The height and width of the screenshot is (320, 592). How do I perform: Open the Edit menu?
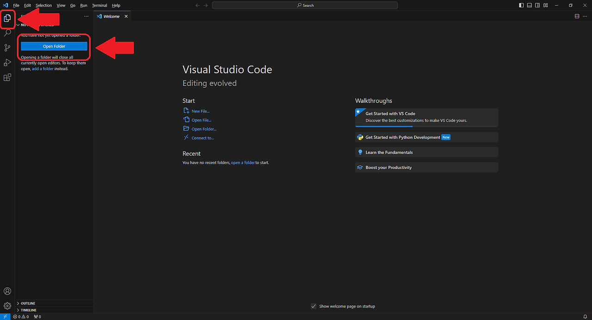point(27,5)
